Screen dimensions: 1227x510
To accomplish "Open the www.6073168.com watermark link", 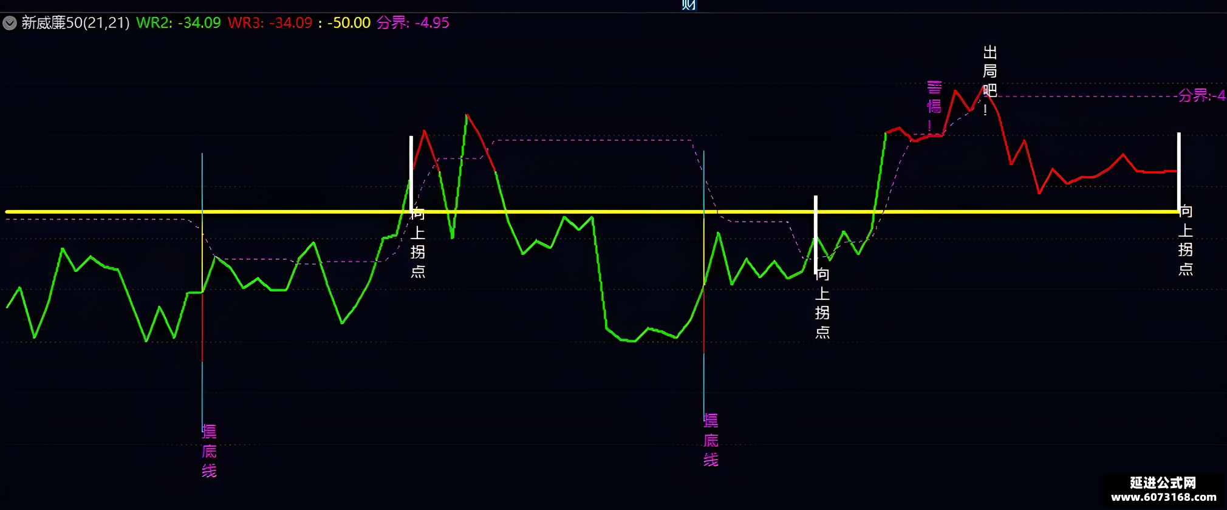I will [x=1164, y=497].
